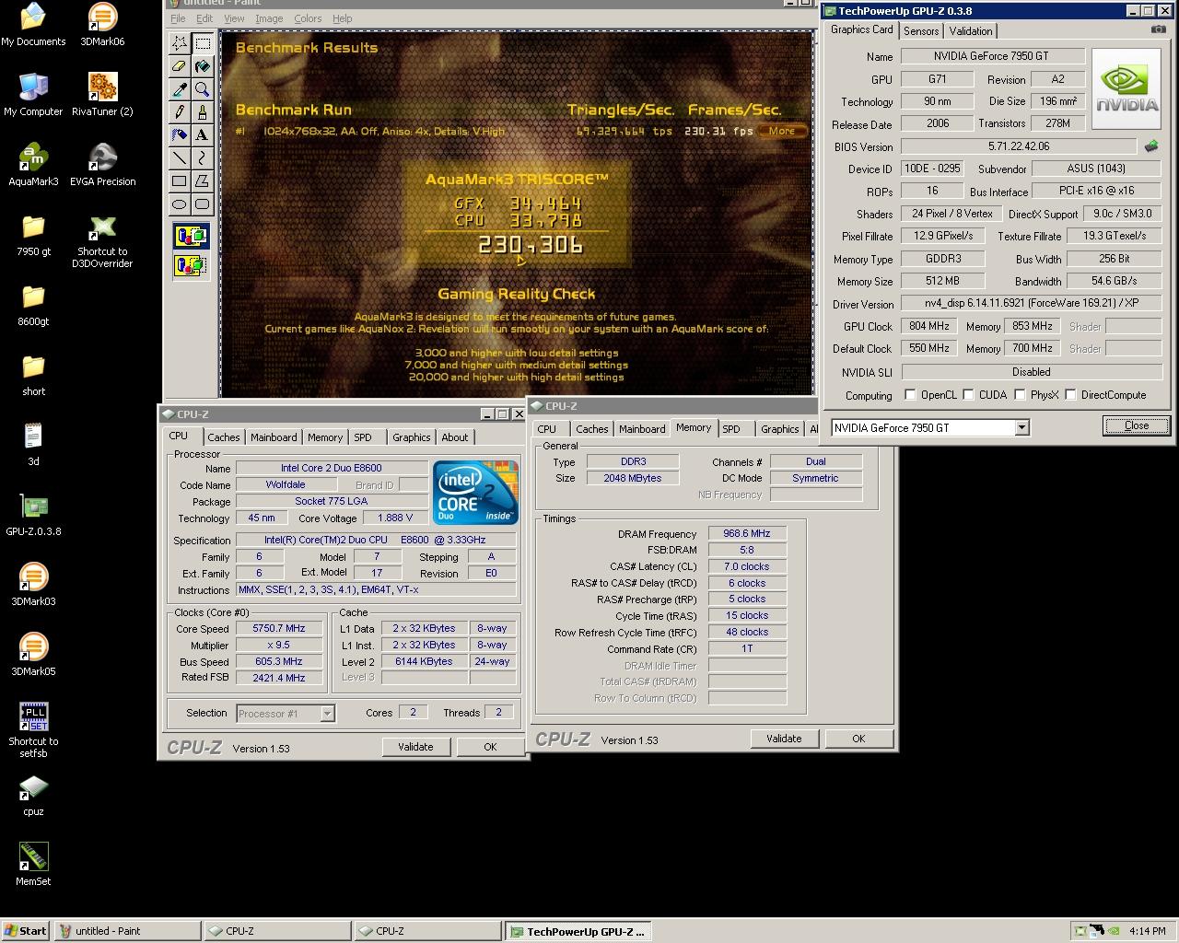Open the setfsb shortcut on desktop
The width and height of the screenshot is (1179, 943).
tap(33, 730)
